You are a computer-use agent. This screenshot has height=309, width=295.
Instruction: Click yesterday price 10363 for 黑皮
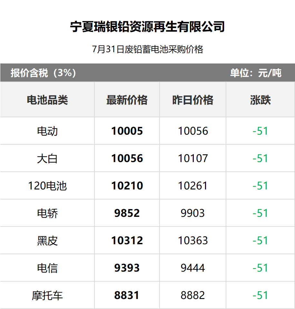[193, 241]
